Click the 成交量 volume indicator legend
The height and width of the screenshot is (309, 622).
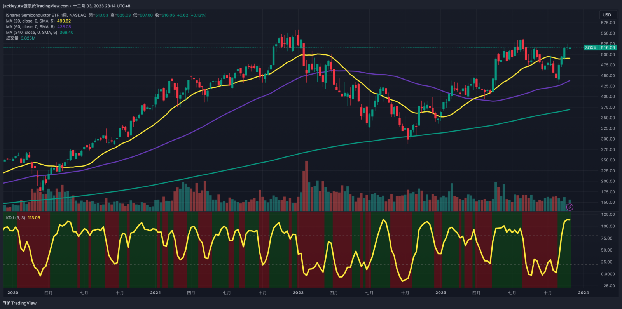[12, 38]
